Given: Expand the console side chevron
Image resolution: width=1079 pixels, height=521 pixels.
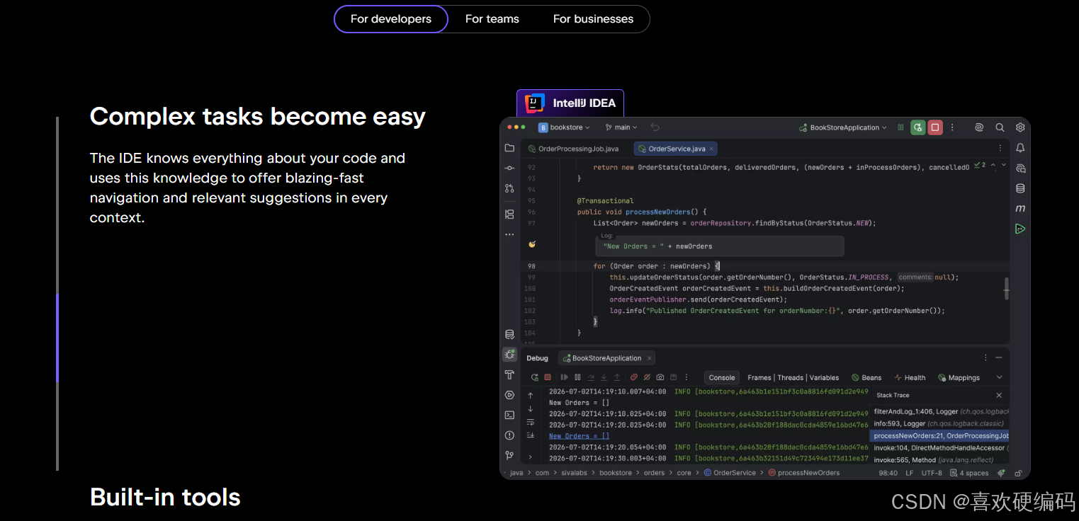Looking at the screenshot, I should 530,457.
